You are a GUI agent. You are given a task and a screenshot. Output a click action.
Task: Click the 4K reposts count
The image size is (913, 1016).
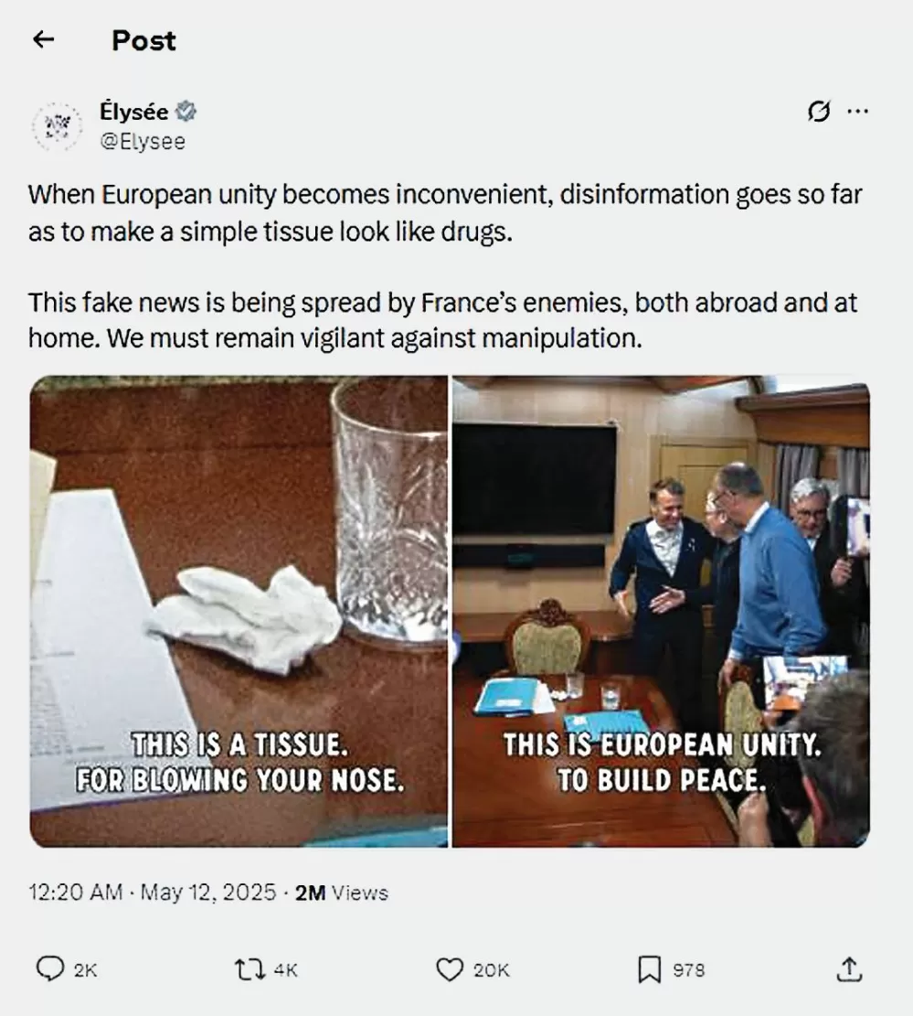pos(285,970)
